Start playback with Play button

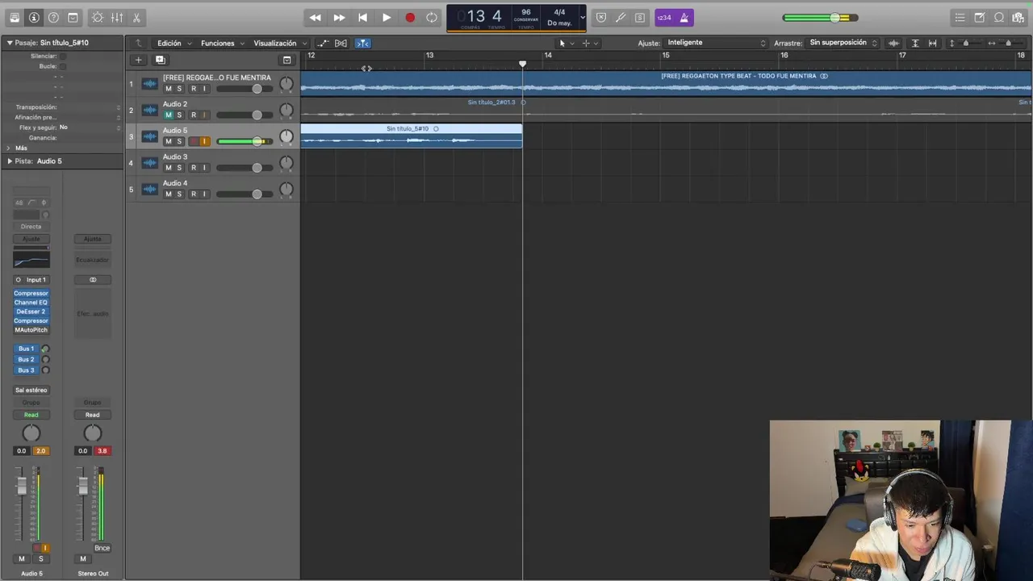pos(386,18)
